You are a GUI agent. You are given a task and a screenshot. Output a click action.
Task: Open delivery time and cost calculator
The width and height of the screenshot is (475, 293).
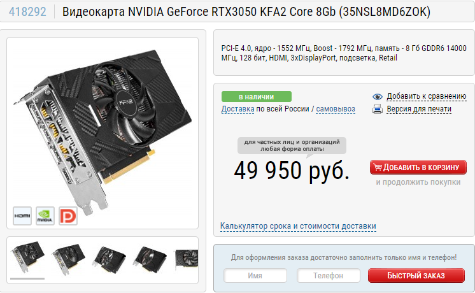tap(298, 226)
